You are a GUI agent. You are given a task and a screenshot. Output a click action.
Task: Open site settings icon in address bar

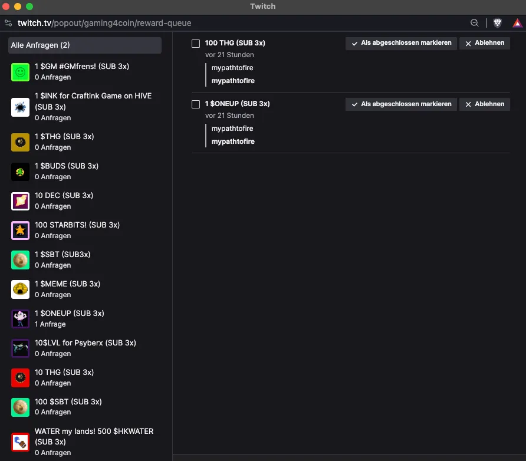pos(8,23)
